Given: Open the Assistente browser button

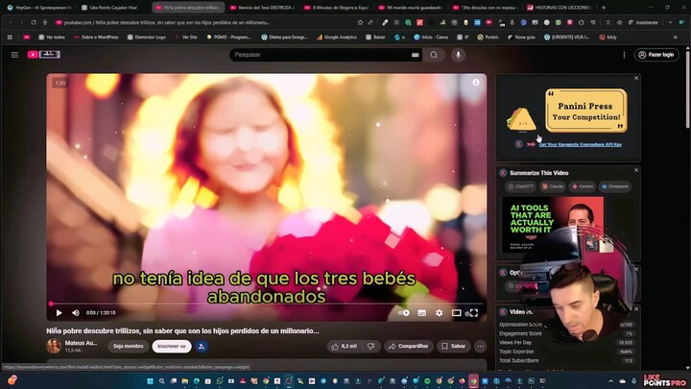Looking at the screenshot, I should click(x=643, y=22).
